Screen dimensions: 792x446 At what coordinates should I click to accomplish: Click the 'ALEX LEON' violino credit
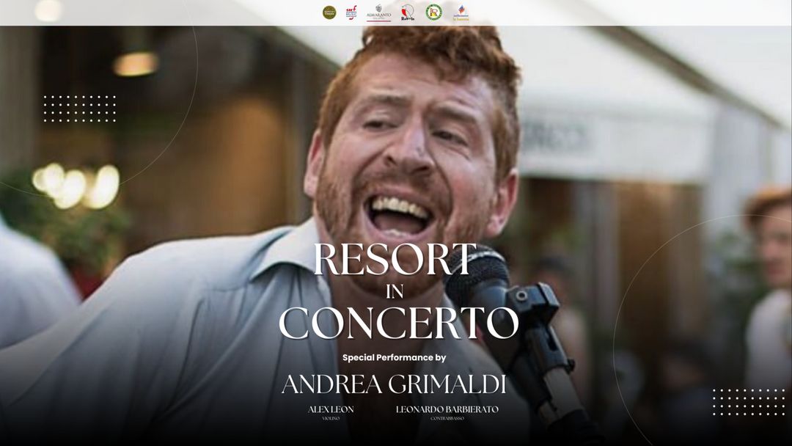pos(331,412)
